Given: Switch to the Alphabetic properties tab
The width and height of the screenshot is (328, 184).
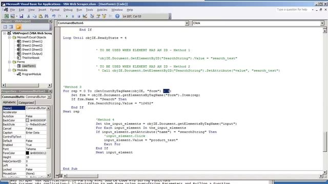Looking at the screenshot, I should [9, 102].
